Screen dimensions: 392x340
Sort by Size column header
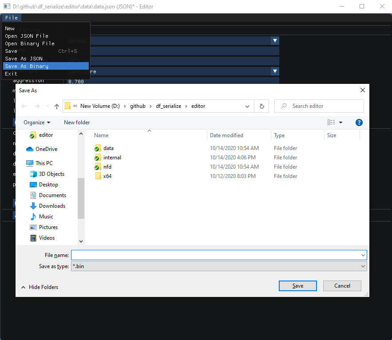coord(342,135)
